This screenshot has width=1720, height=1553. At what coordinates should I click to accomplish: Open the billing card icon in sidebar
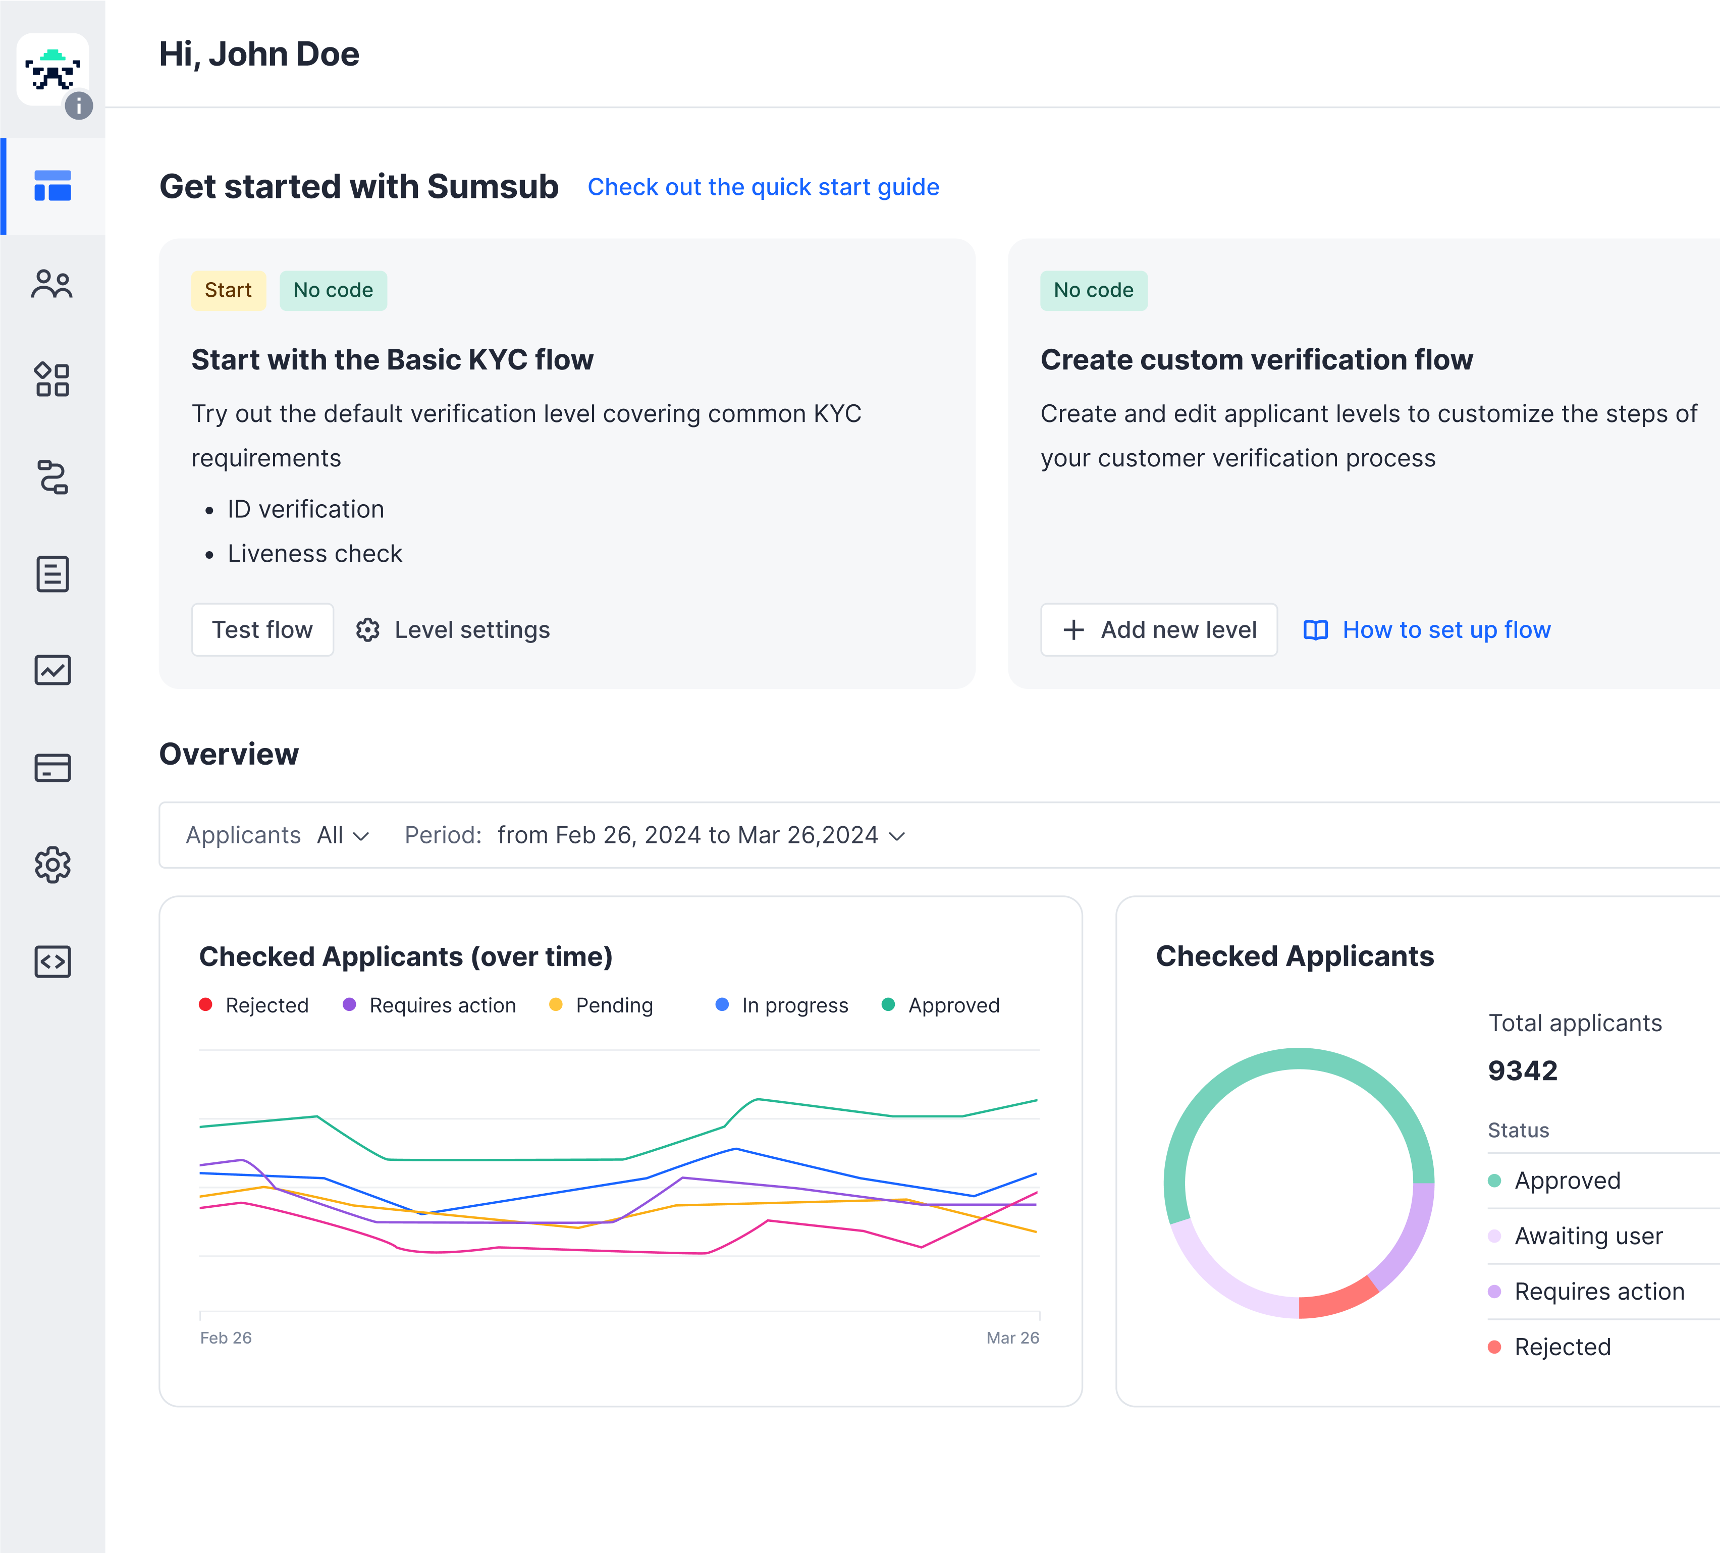pyautogui.click(x=53, y=768)
